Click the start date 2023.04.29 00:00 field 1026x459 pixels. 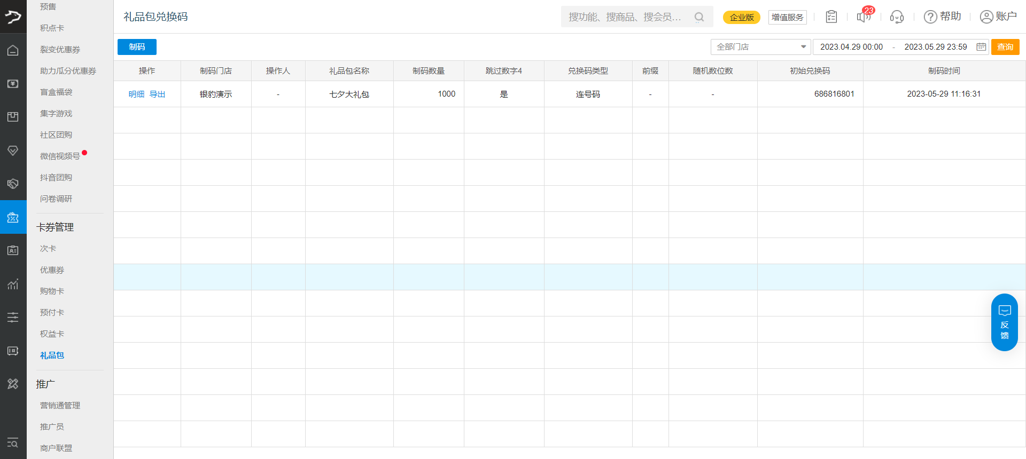click(x=851, y=47)
